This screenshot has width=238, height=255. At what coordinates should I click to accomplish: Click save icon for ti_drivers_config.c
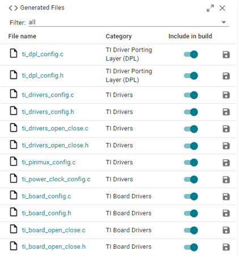coord(226,95)
